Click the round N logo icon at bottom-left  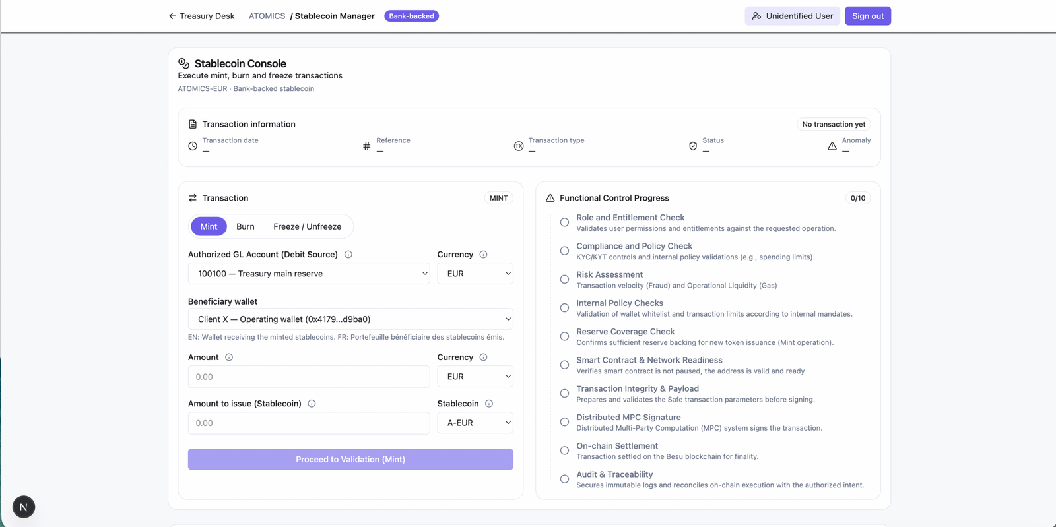24,507
